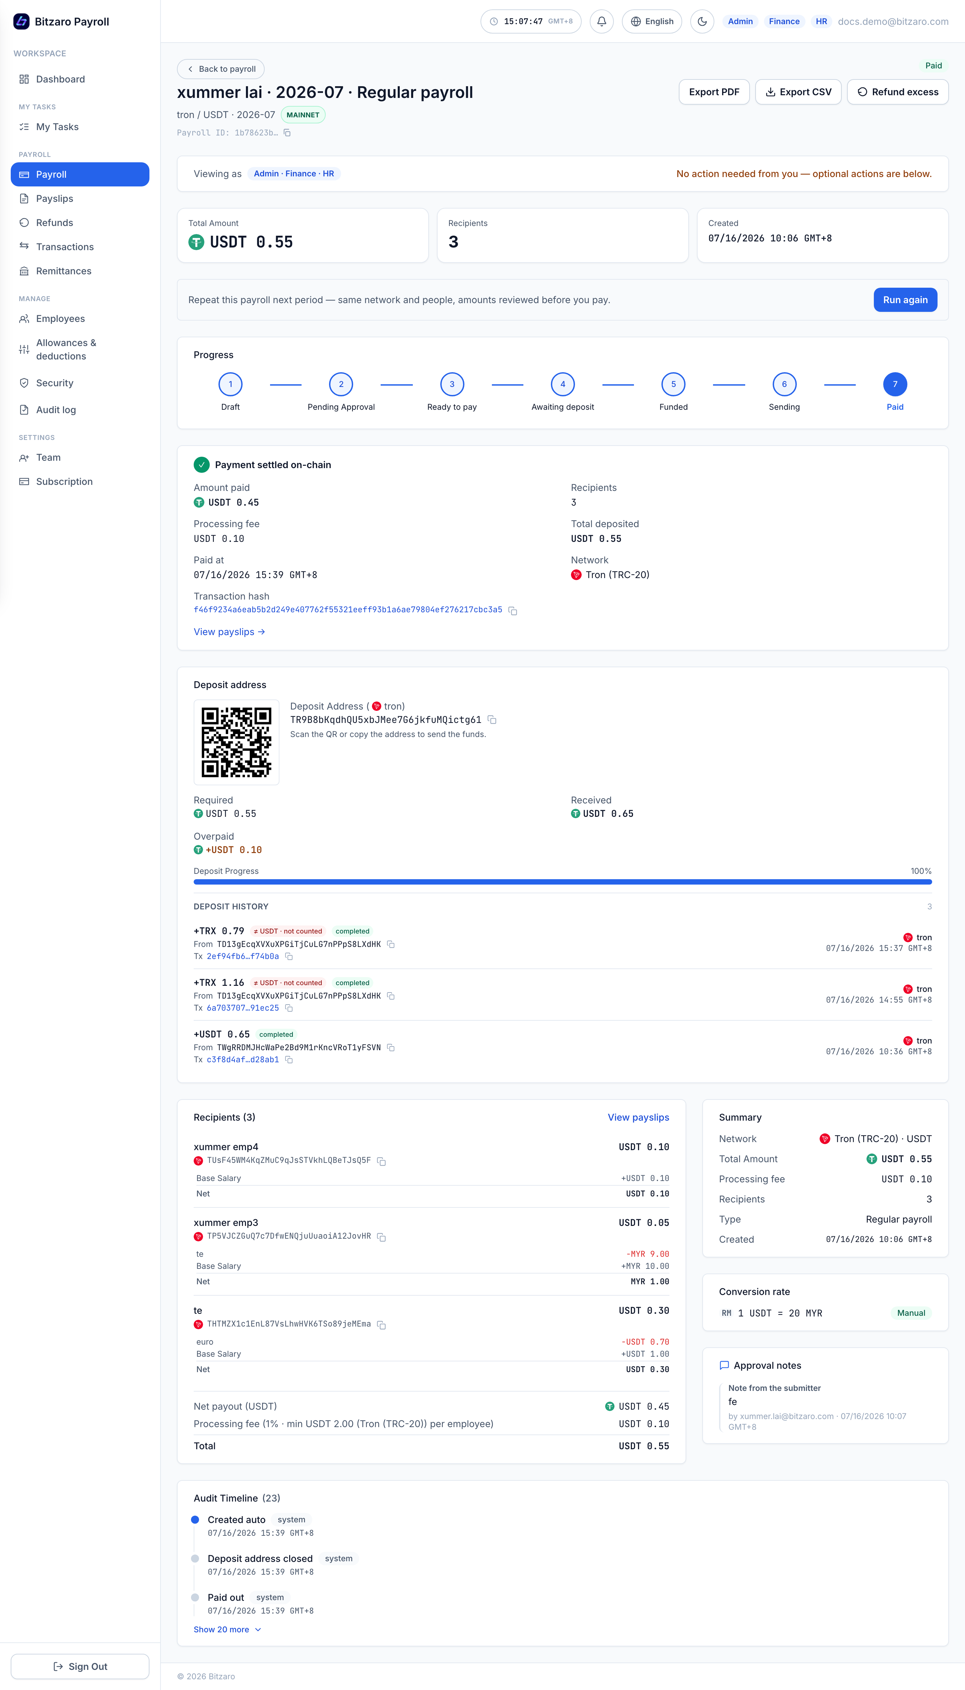Viewport: 965px width, 1690px height.
Task: Open My Tasks in the sidebar
Action: (x=80, y=127)
